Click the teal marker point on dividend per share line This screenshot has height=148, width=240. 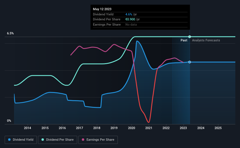[189, 37]
